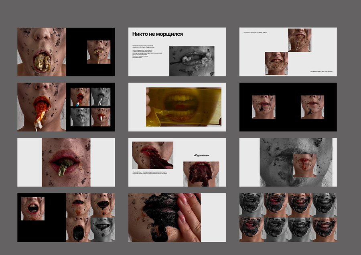The height and width of the screenshot is (255, 361).
Task: Open the lower straw-beard grinning face photo
Action: click(x=276, y=63)
